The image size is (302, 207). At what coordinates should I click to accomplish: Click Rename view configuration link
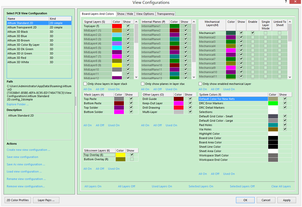[26, 179]
